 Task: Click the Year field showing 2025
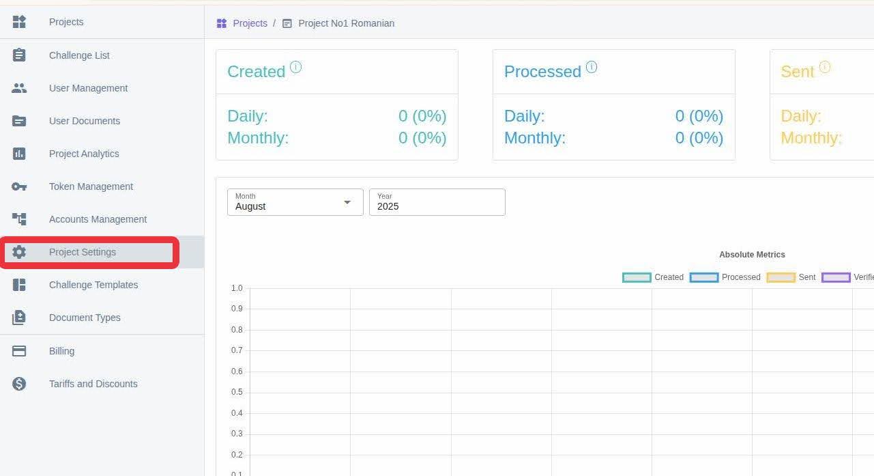pyautogui.click(x=437, y=202)
